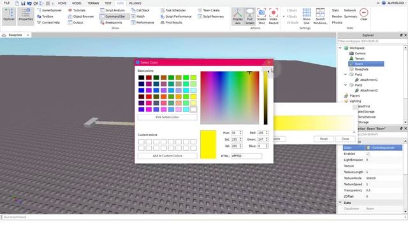Open the FILE menu
Image resolution: width=408 pixels, height=229 pixels.
(x=6, y=3)
